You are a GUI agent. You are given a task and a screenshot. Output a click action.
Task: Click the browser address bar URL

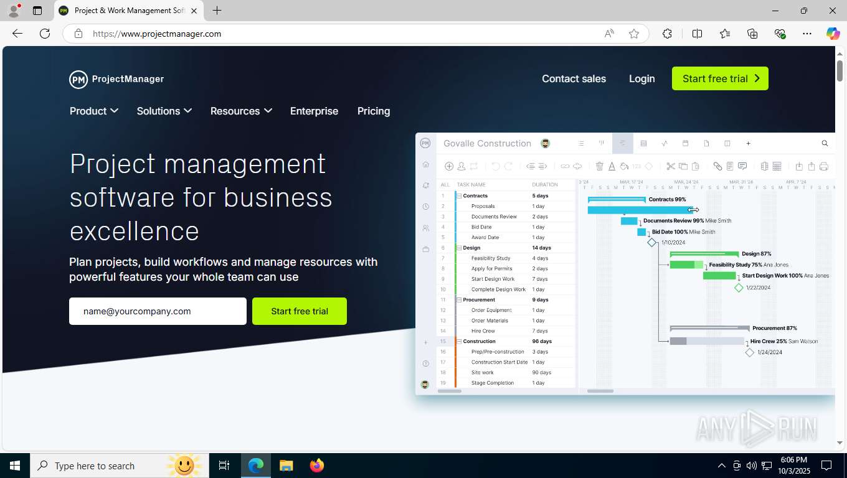click(157, 34)
